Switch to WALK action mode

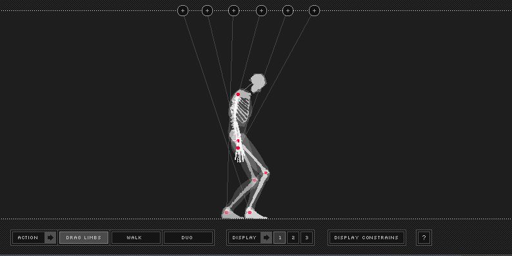[x=135, y=238]
